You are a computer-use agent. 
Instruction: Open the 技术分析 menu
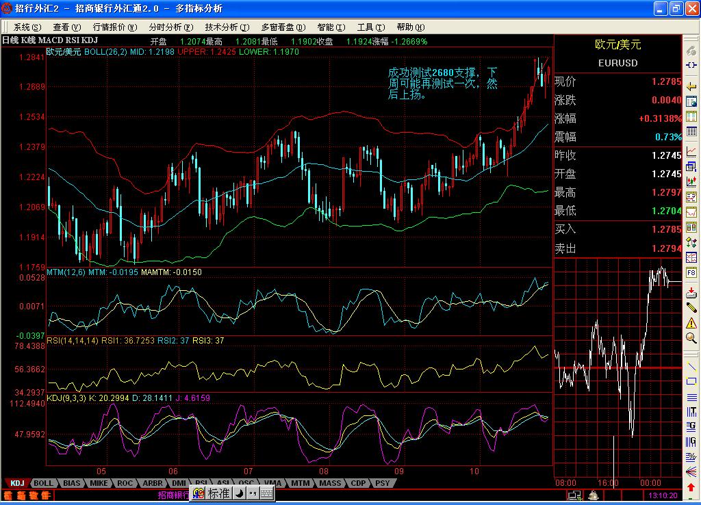[227, 27]
